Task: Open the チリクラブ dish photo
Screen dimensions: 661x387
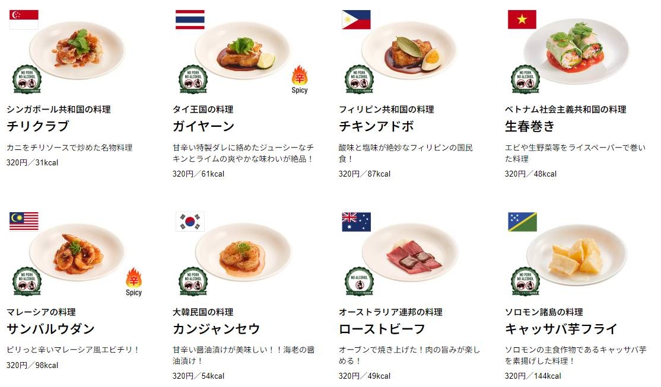Action: point(77,50)
